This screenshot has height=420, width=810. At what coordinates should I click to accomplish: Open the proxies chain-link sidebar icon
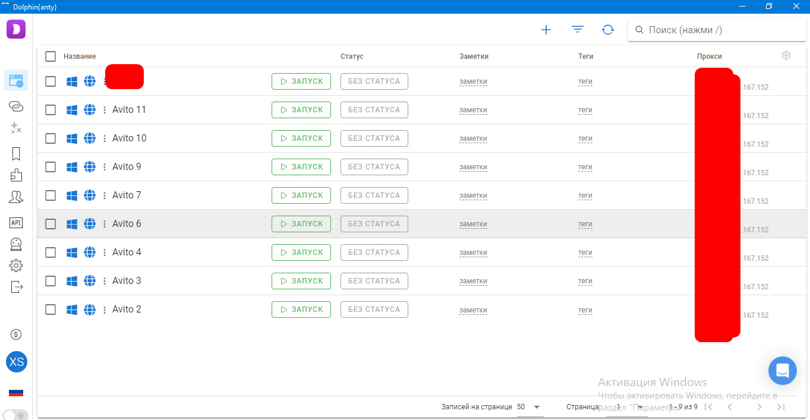[x=16, y=106]
